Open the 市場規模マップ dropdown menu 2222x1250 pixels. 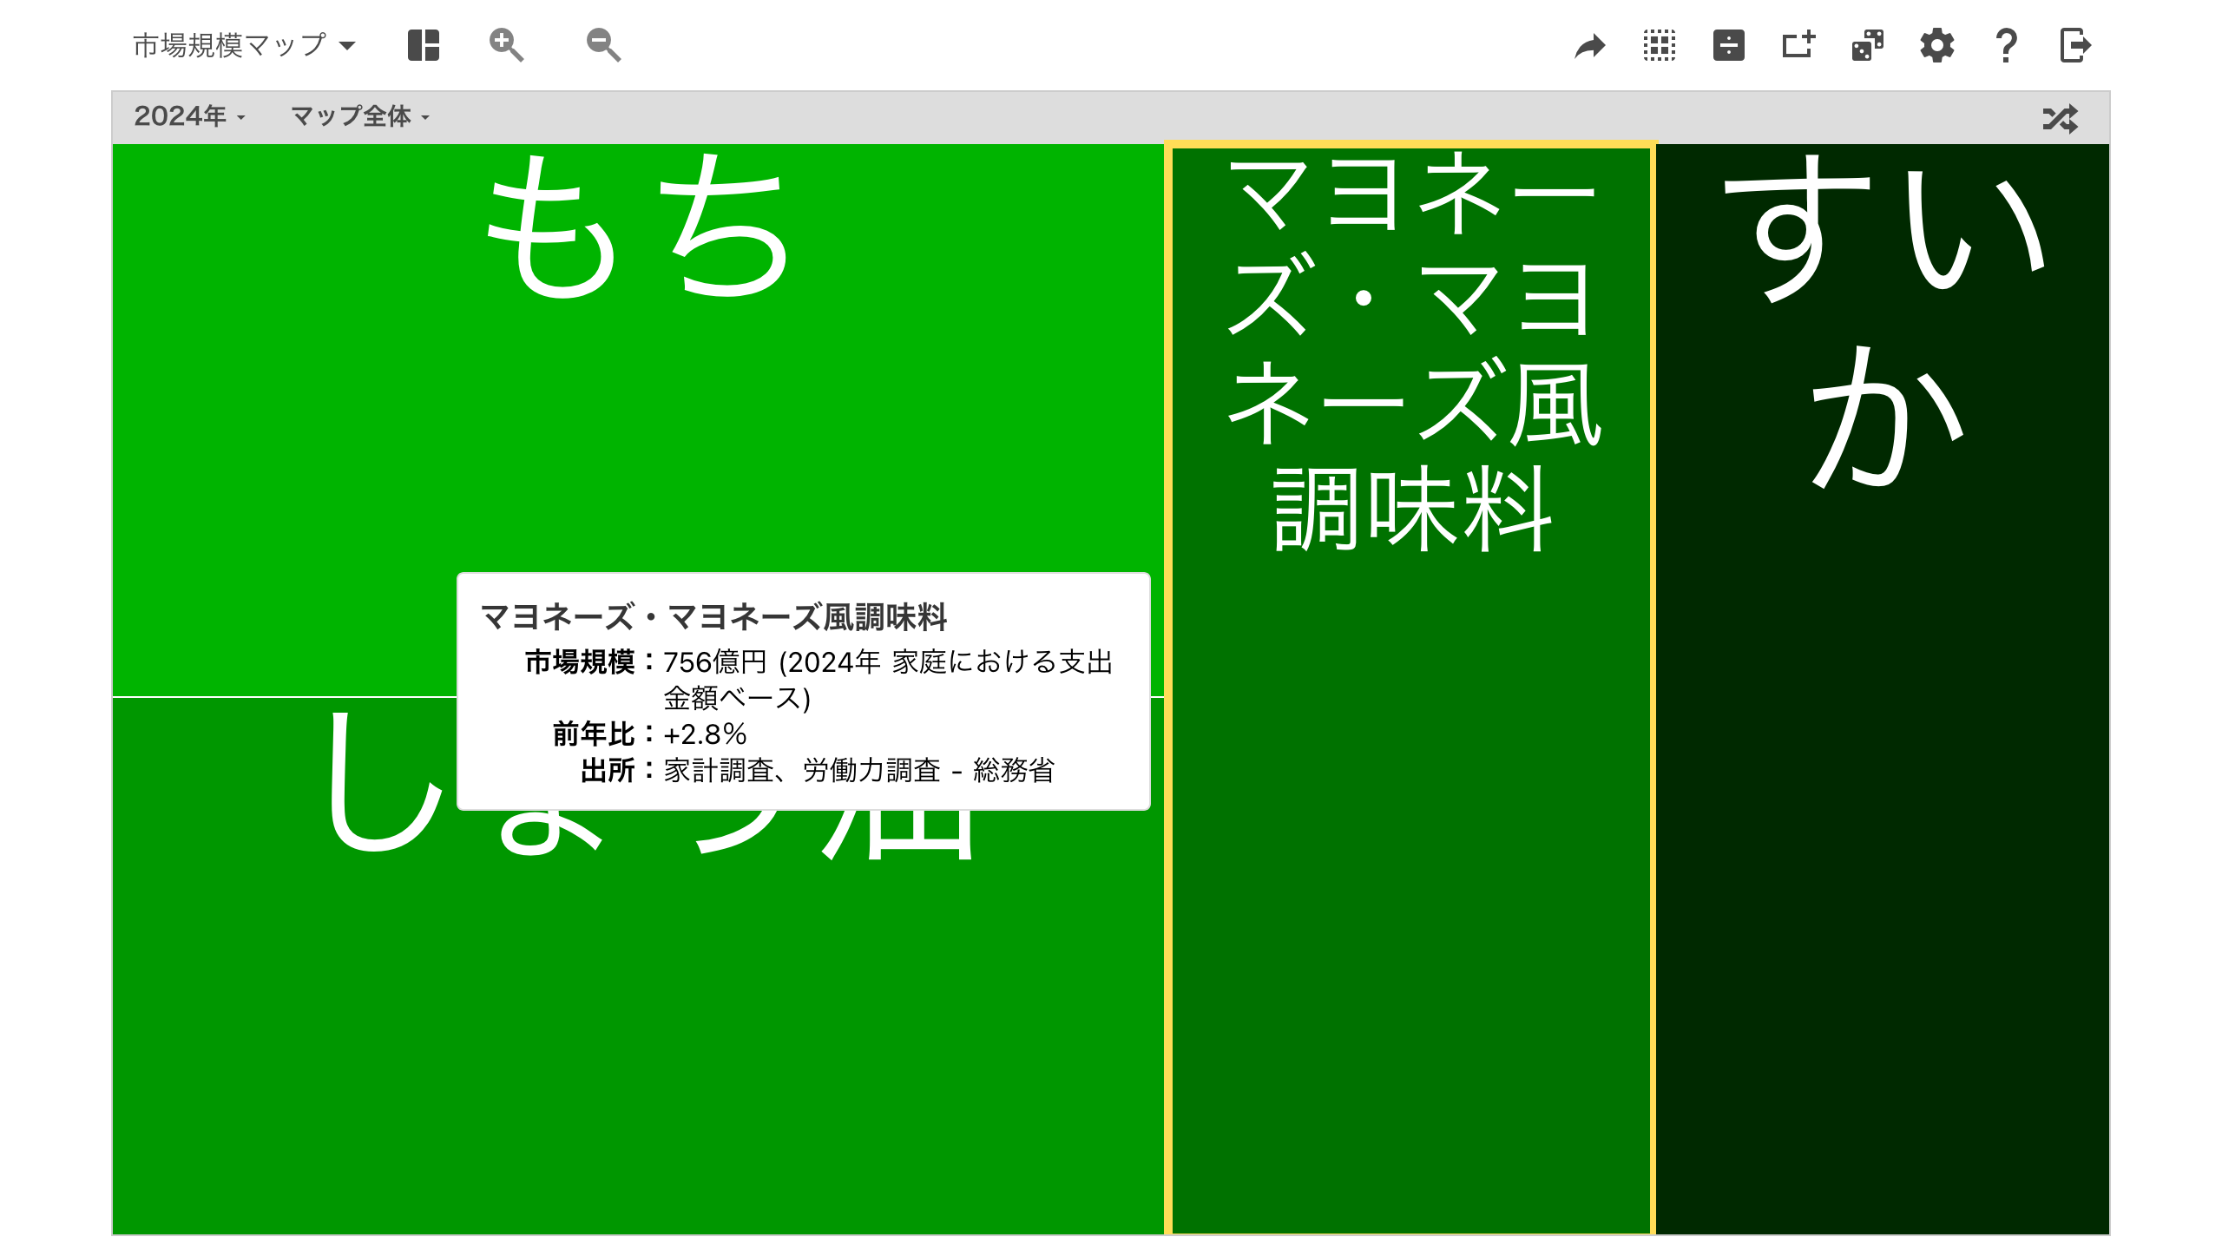pos(244,45)
